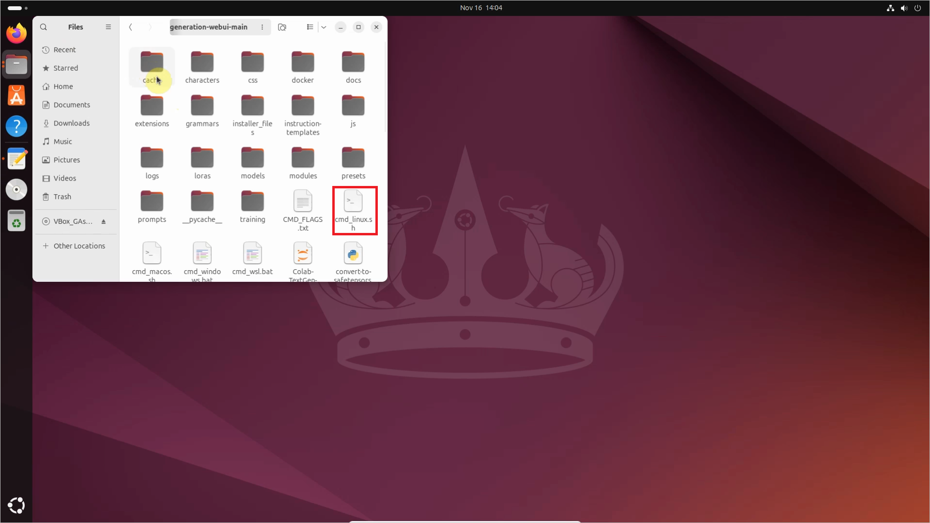930x523 pixels.
Task: Select the characters folder
Action: point(202,67)
